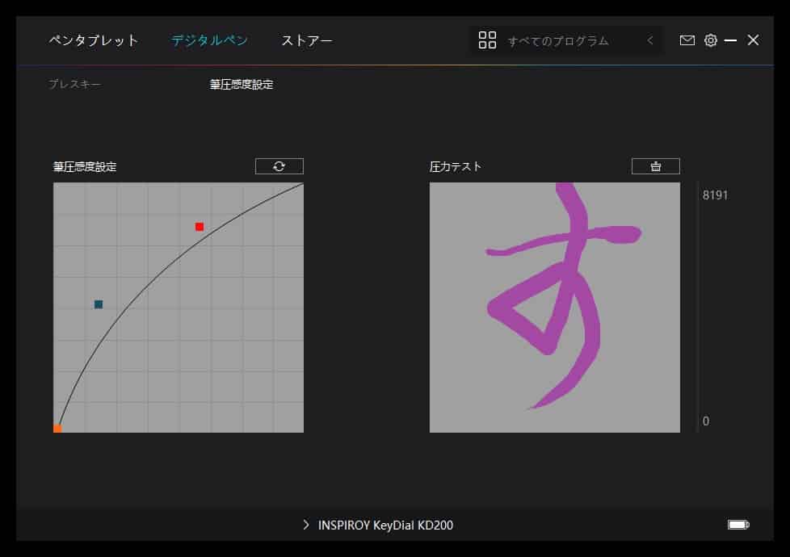The height and width of the screenshot is (557, 790).
Task: Clear the pressure test canvas
Action: [x=655, y=166]
